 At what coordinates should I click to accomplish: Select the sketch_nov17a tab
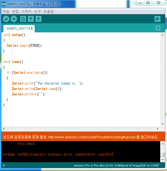[x=19, y=29]
